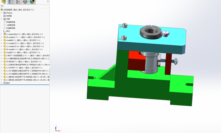
Task: Select the History folder icon
Action: pyautogui.click(x=4, y=13)
